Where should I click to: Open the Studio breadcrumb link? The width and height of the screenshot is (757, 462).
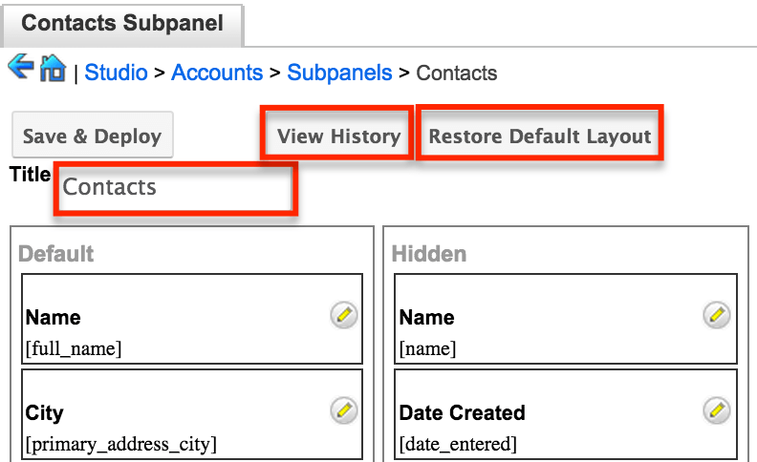click(116, 73)
